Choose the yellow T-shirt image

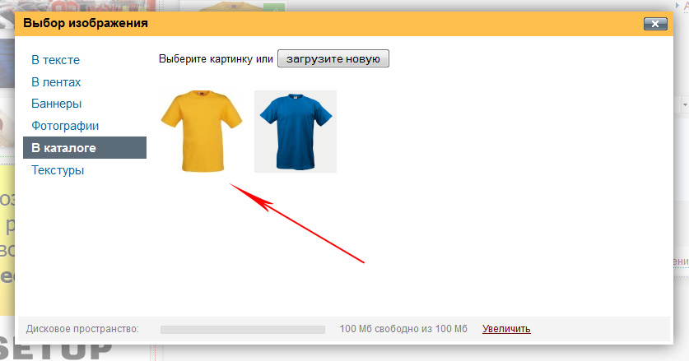[x=201, y=132]
